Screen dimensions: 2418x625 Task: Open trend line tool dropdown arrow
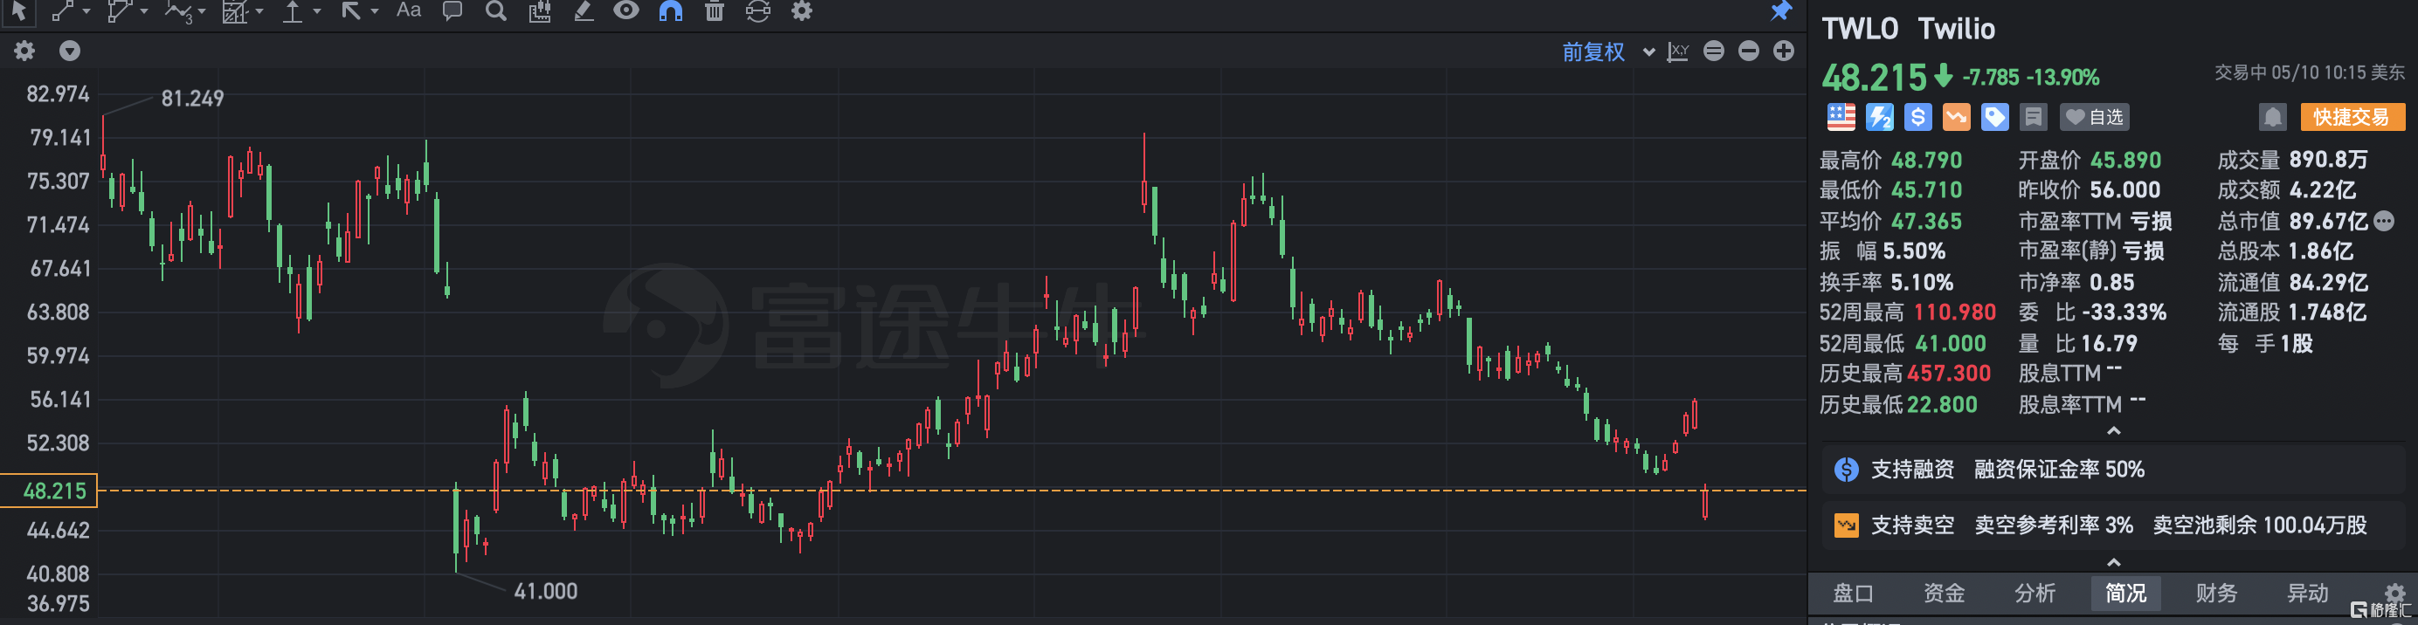86,11
